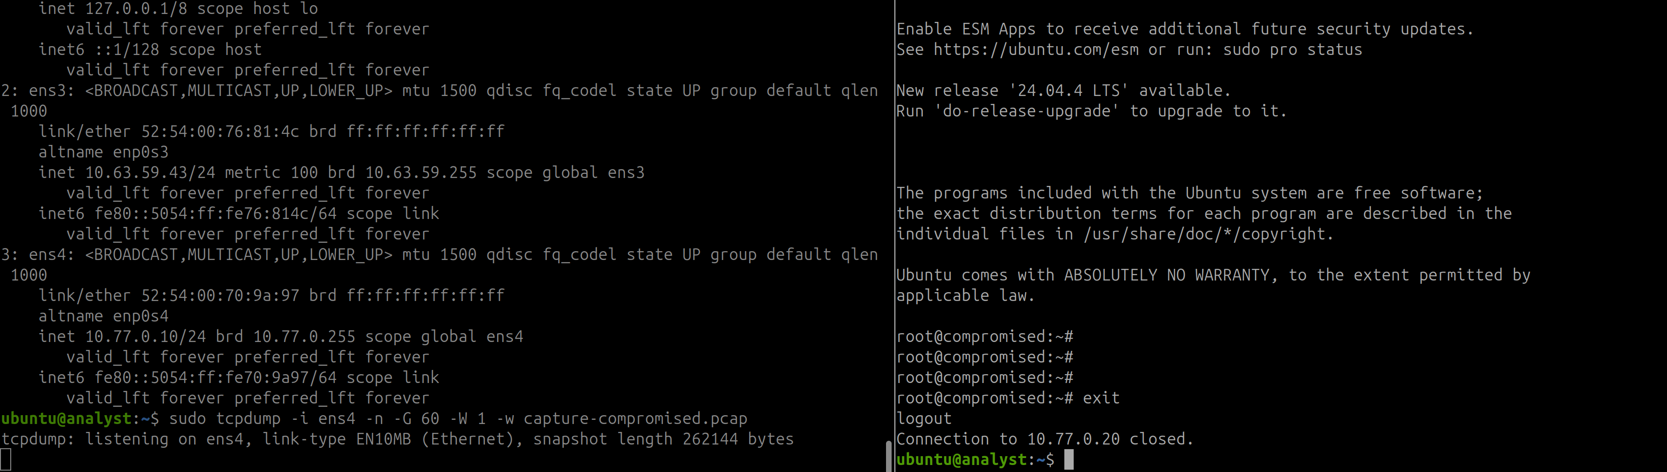Click capture-compromised.pcap filename
Image resolution: width=1667 pixels, height=472 pixels.
pos(635,418)
